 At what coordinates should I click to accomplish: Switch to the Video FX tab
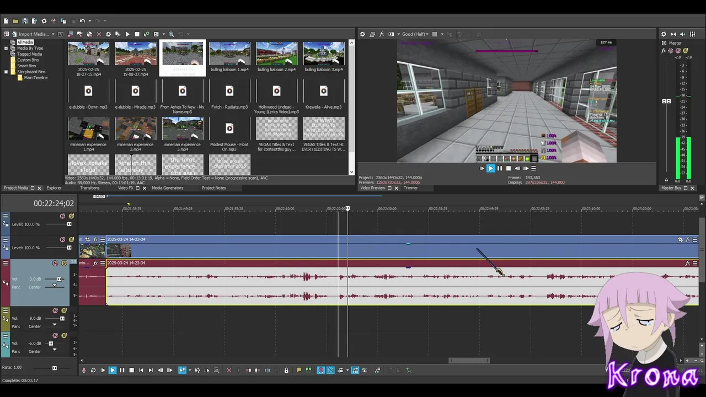[126, 188]
